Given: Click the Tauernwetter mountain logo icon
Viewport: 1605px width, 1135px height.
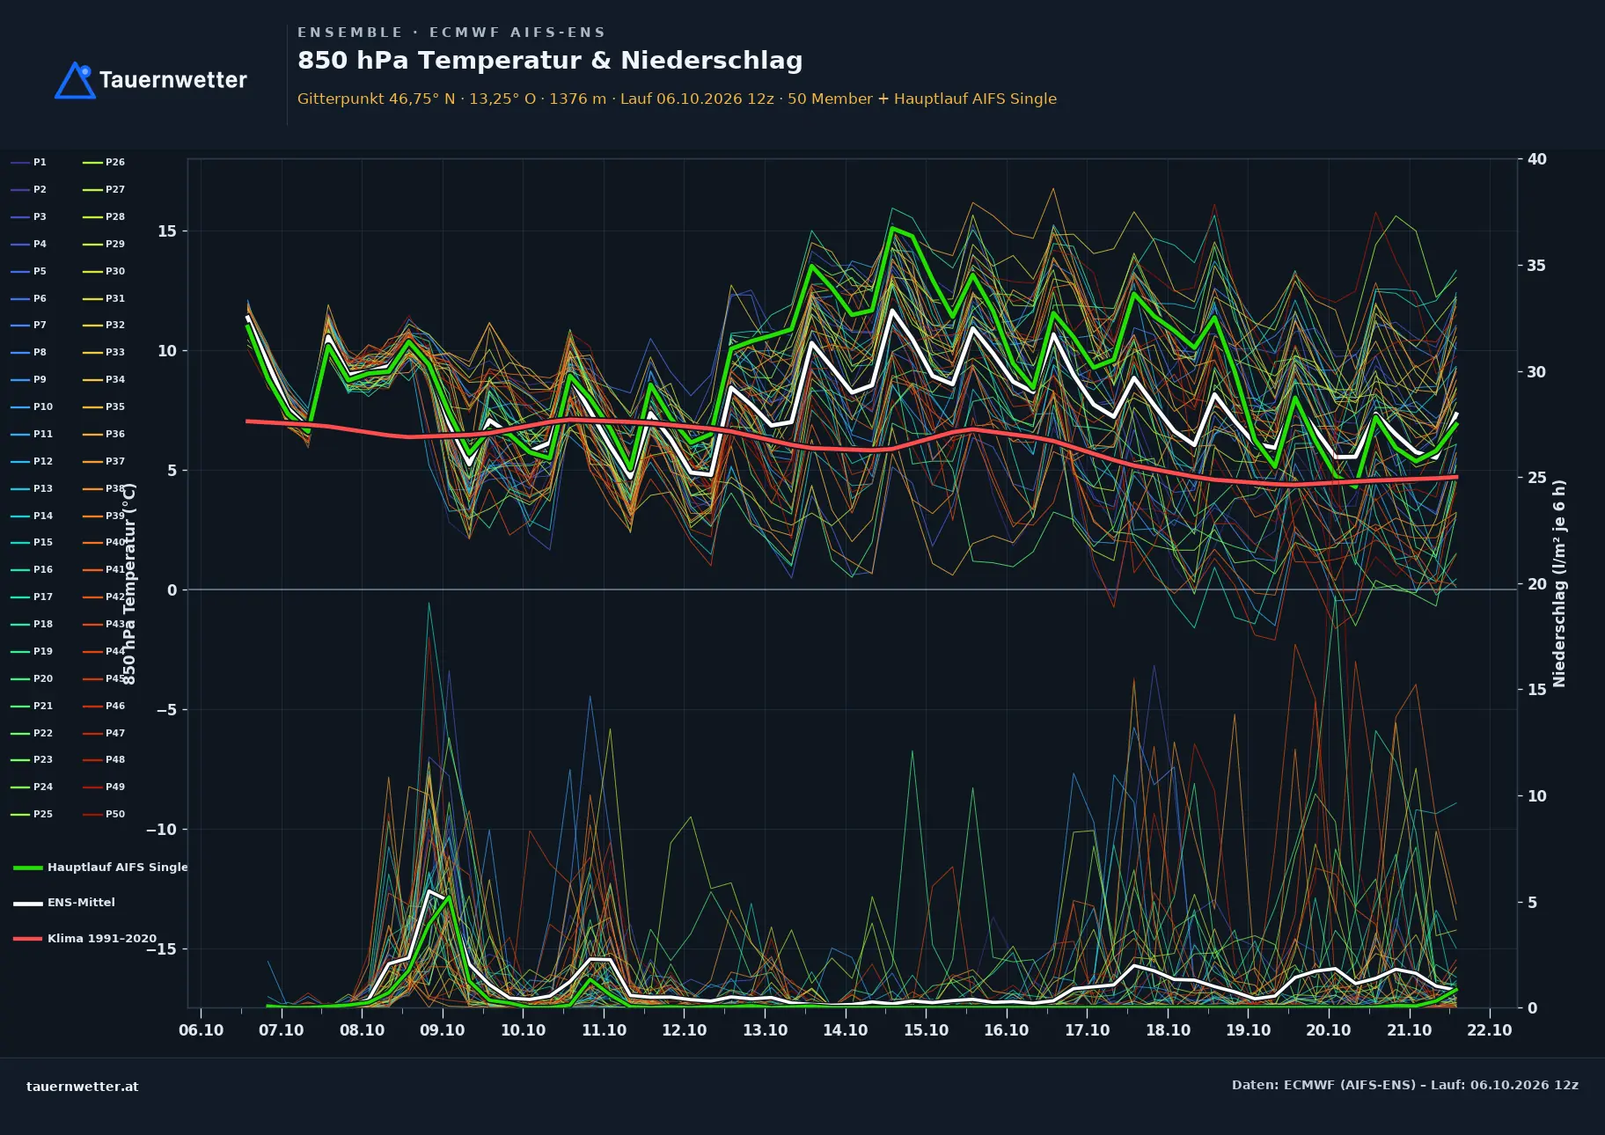Looking at the screenshot, I should (x=75, y=80).
